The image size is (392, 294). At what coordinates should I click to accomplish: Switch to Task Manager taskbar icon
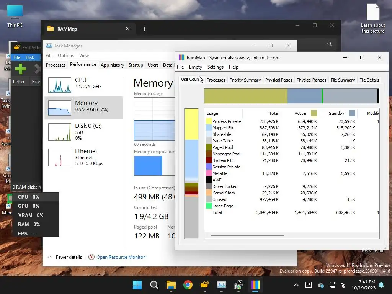click(222, 285)
